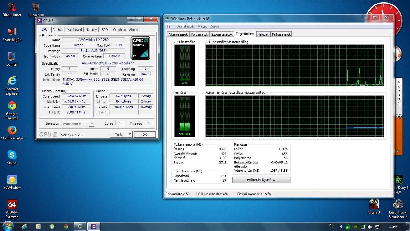The width and height of the screenshot is (410, 231).
Task: Switch to Task Manager taskbar button
Action: pyautogui.click(x=80, y=227)
